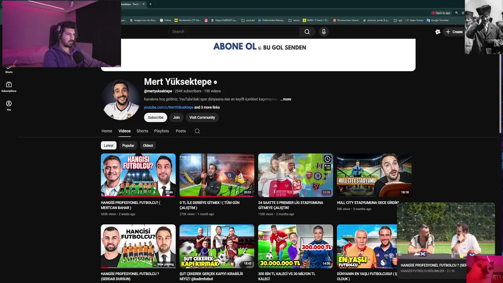Click Visit Community button
Viewport: 503px width, 283px height.
point(202,118)
